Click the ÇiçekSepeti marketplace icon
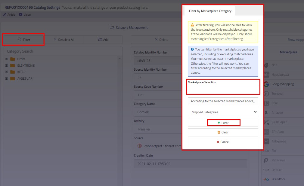Image resolution: width=304 pixels, height=186 pixels. tap(266, 122)
